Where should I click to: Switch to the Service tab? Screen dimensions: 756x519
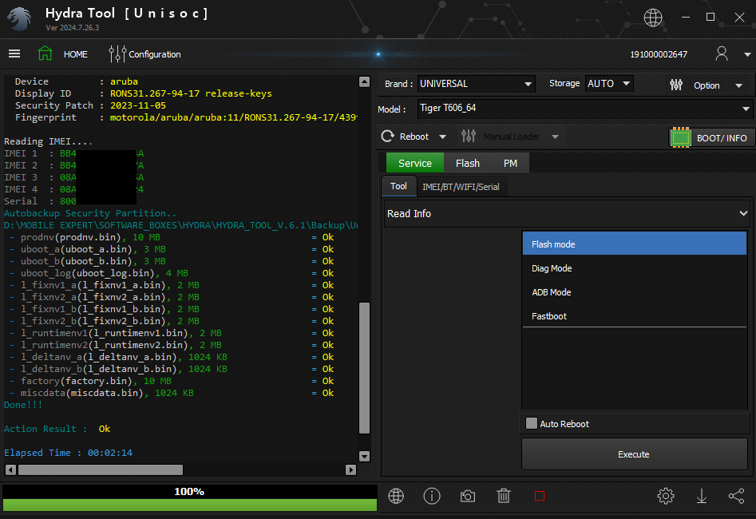click(414, 163)
